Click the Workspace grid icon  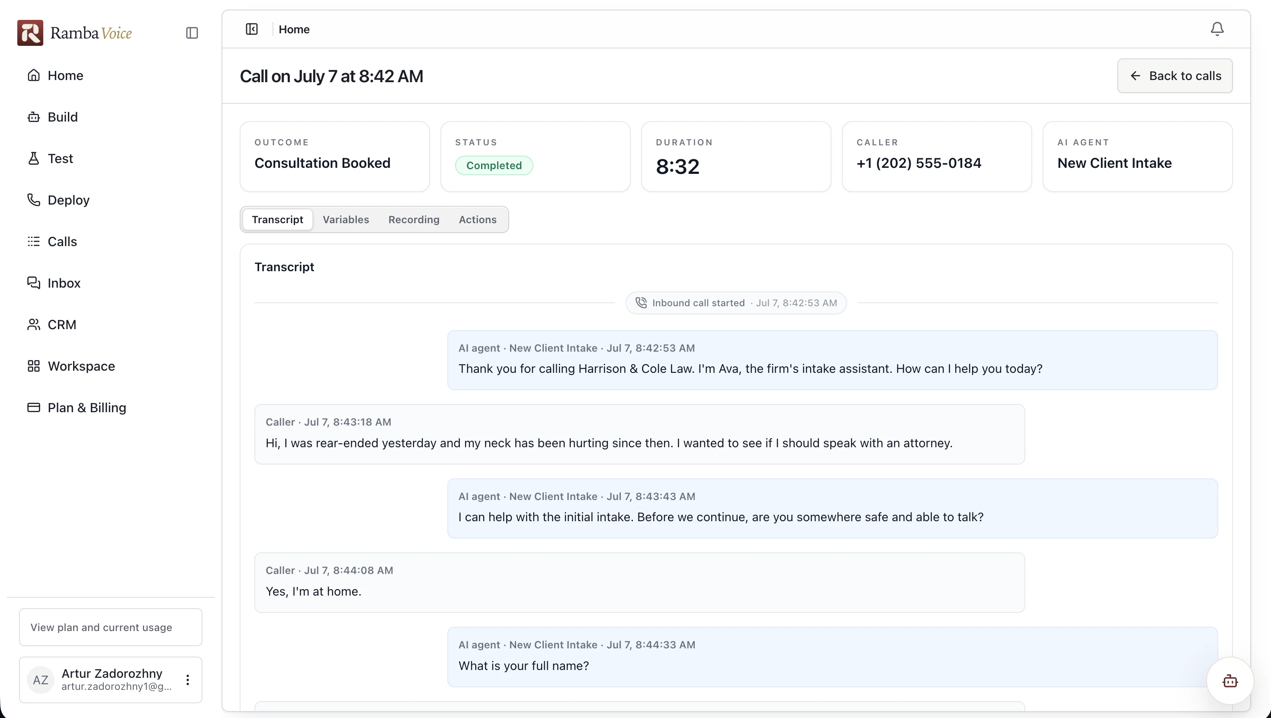coord(34,366)
